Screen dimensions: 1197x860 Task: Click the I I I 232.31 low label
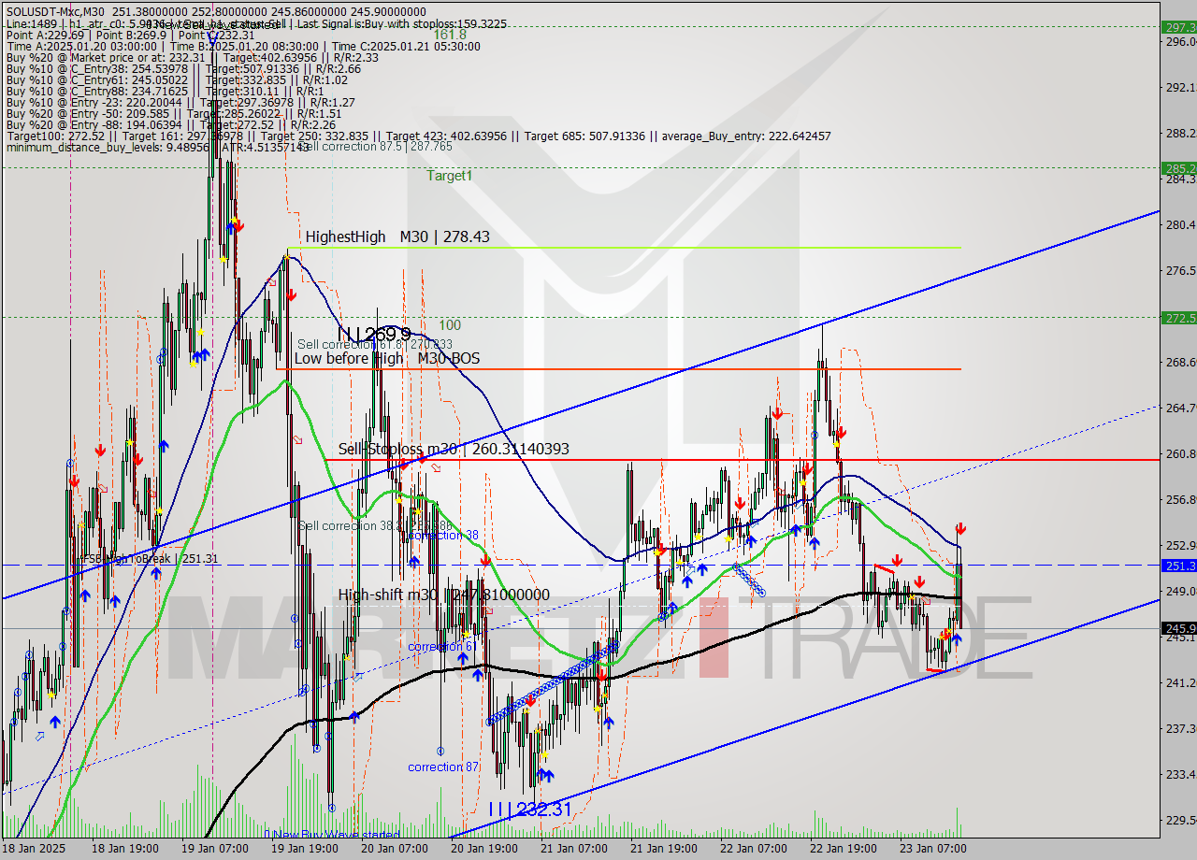(529, 810)
